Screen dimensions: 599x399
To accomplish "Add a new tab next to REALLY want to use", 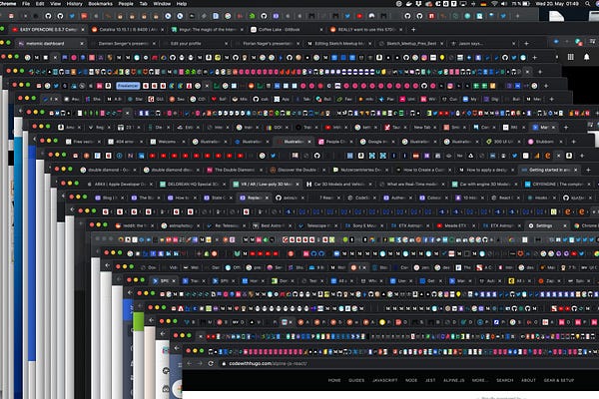I will tap(413, 29).
